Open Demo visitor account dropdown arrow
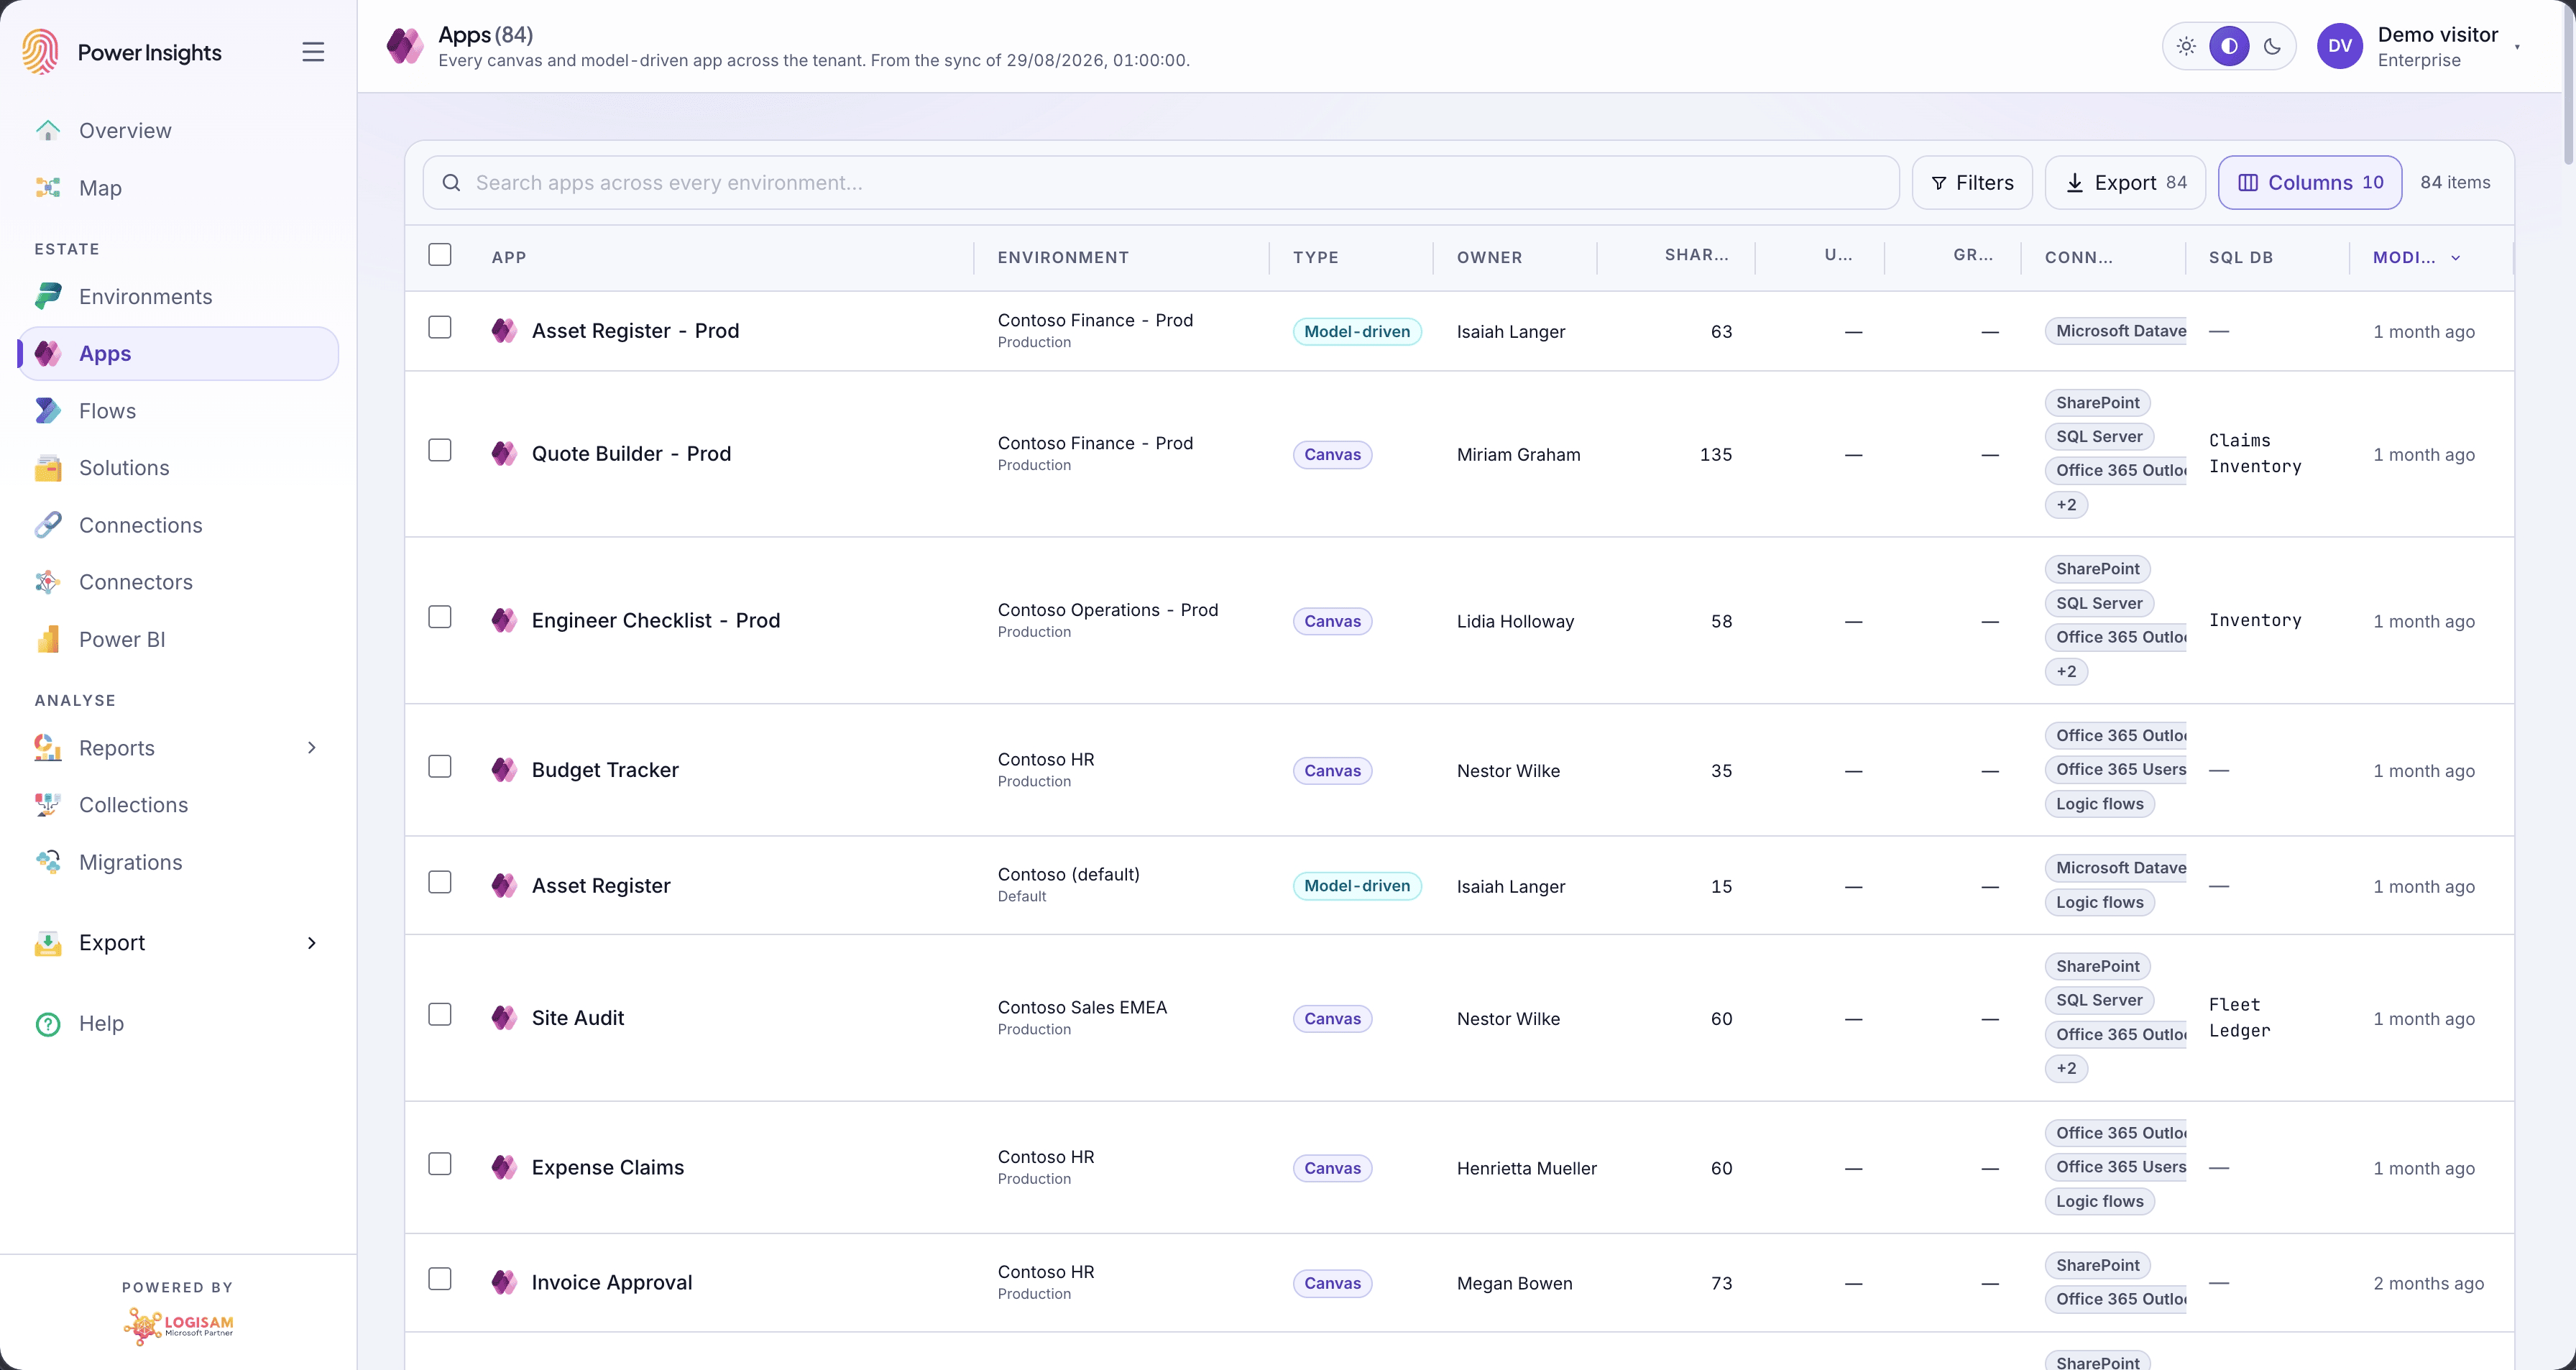Screen dimensions: 2576x1370 [2517, 47]
